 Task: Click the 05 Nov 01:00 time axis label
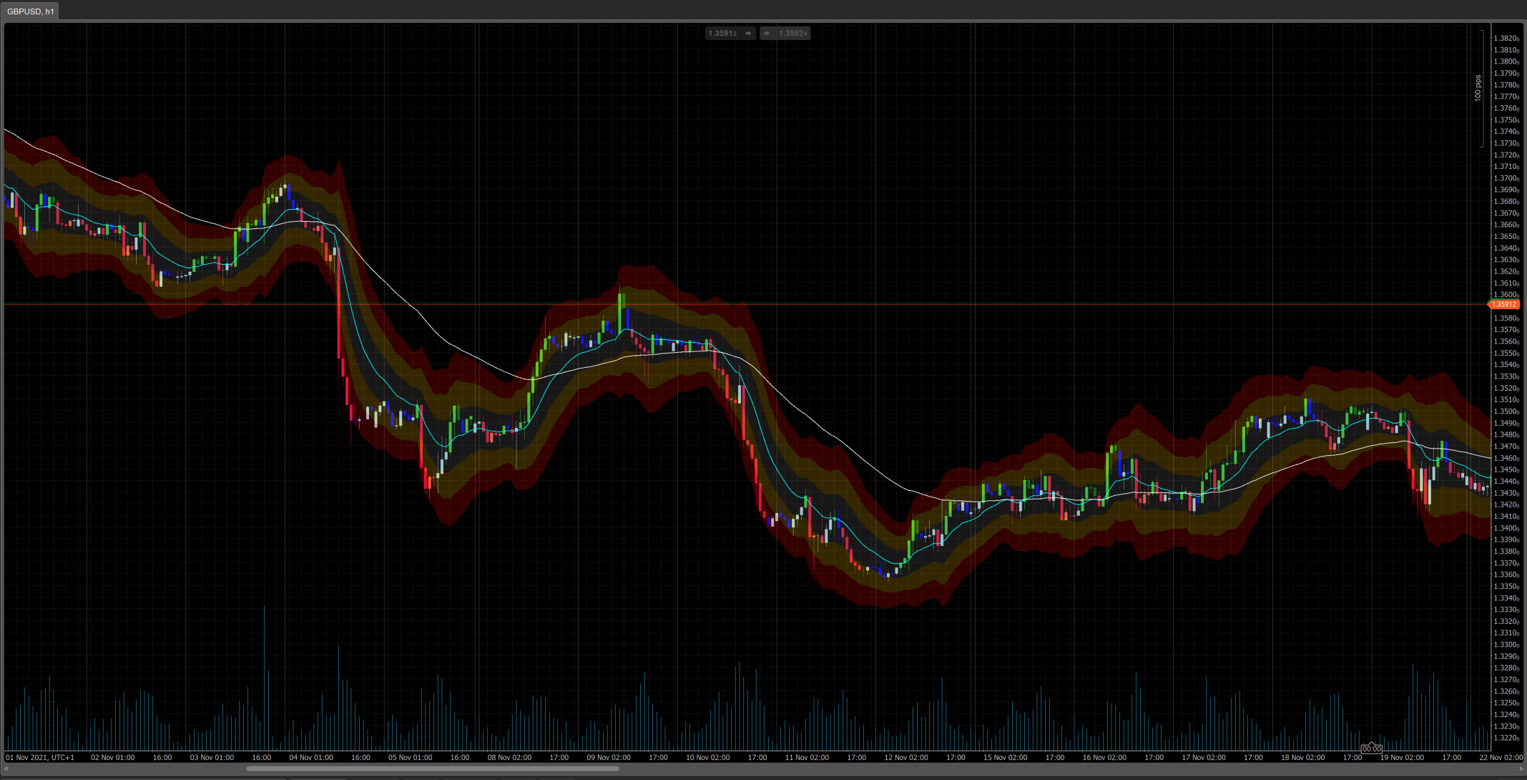(x=411, y=757)
